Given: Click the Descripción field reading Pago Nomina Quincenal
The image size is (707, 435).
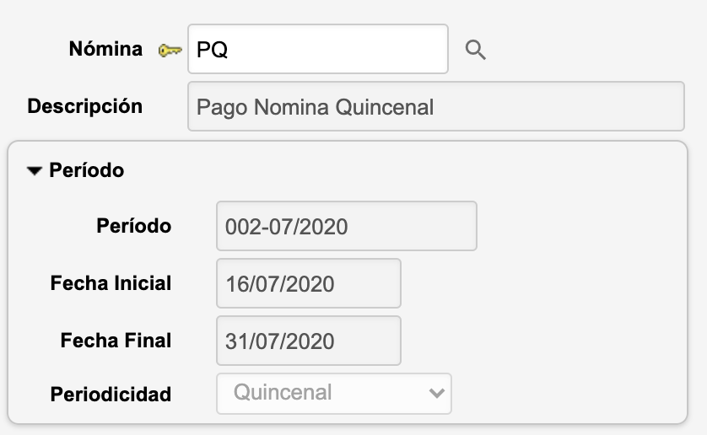Looking at the screenshot, I should click(435, 107).
